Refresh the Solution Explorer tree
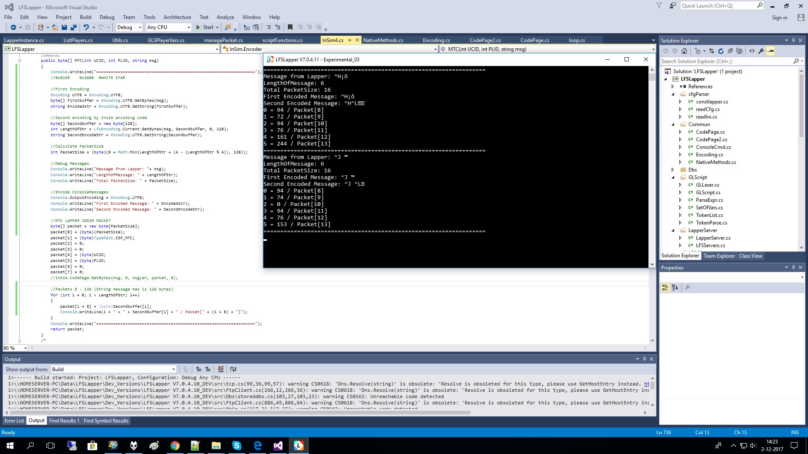 [x=721, y=51]
